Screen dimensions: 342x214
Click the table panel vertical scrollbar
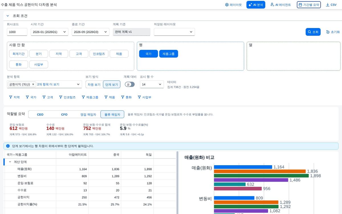point(178,183)
